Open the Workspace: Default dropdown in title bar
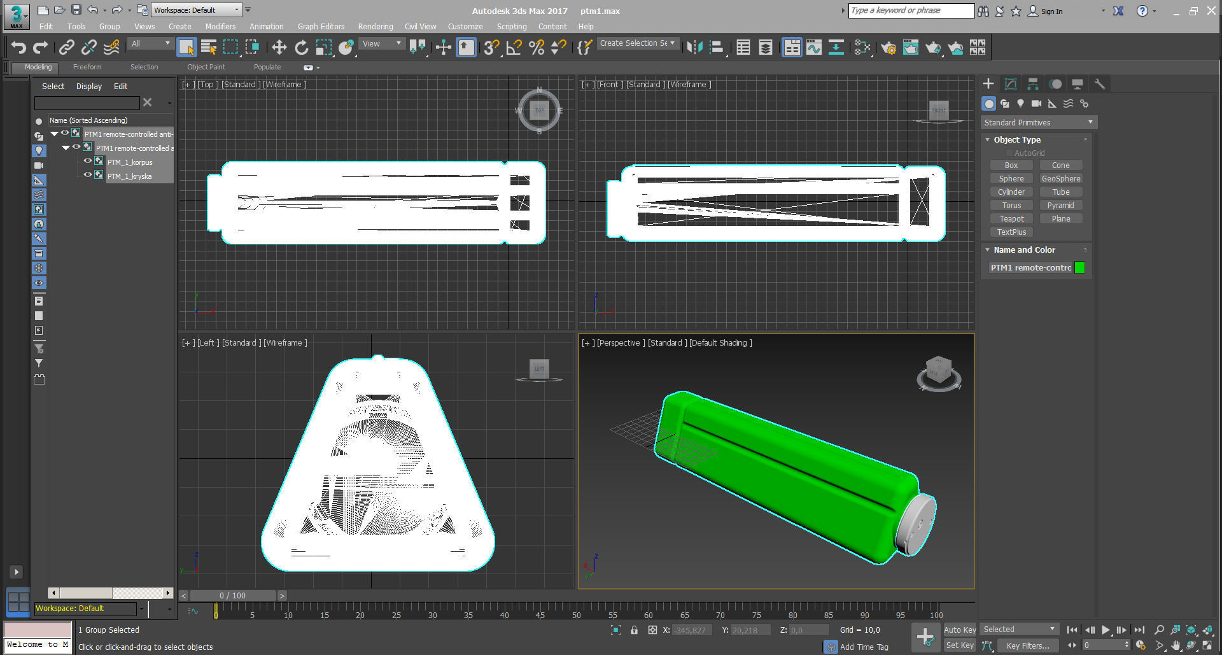 point(197,10)
